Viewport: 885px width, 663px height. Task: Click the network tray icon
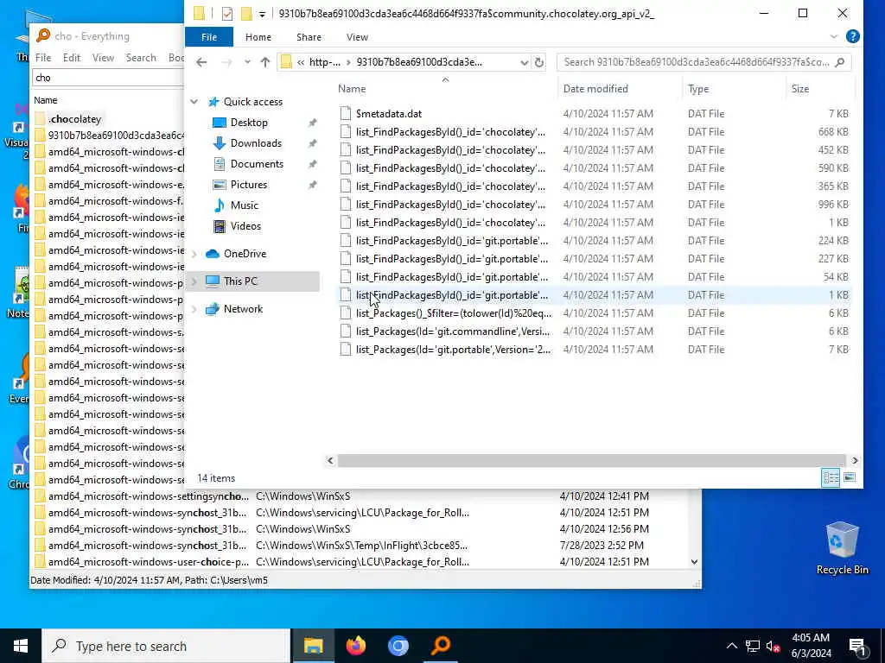753,646
